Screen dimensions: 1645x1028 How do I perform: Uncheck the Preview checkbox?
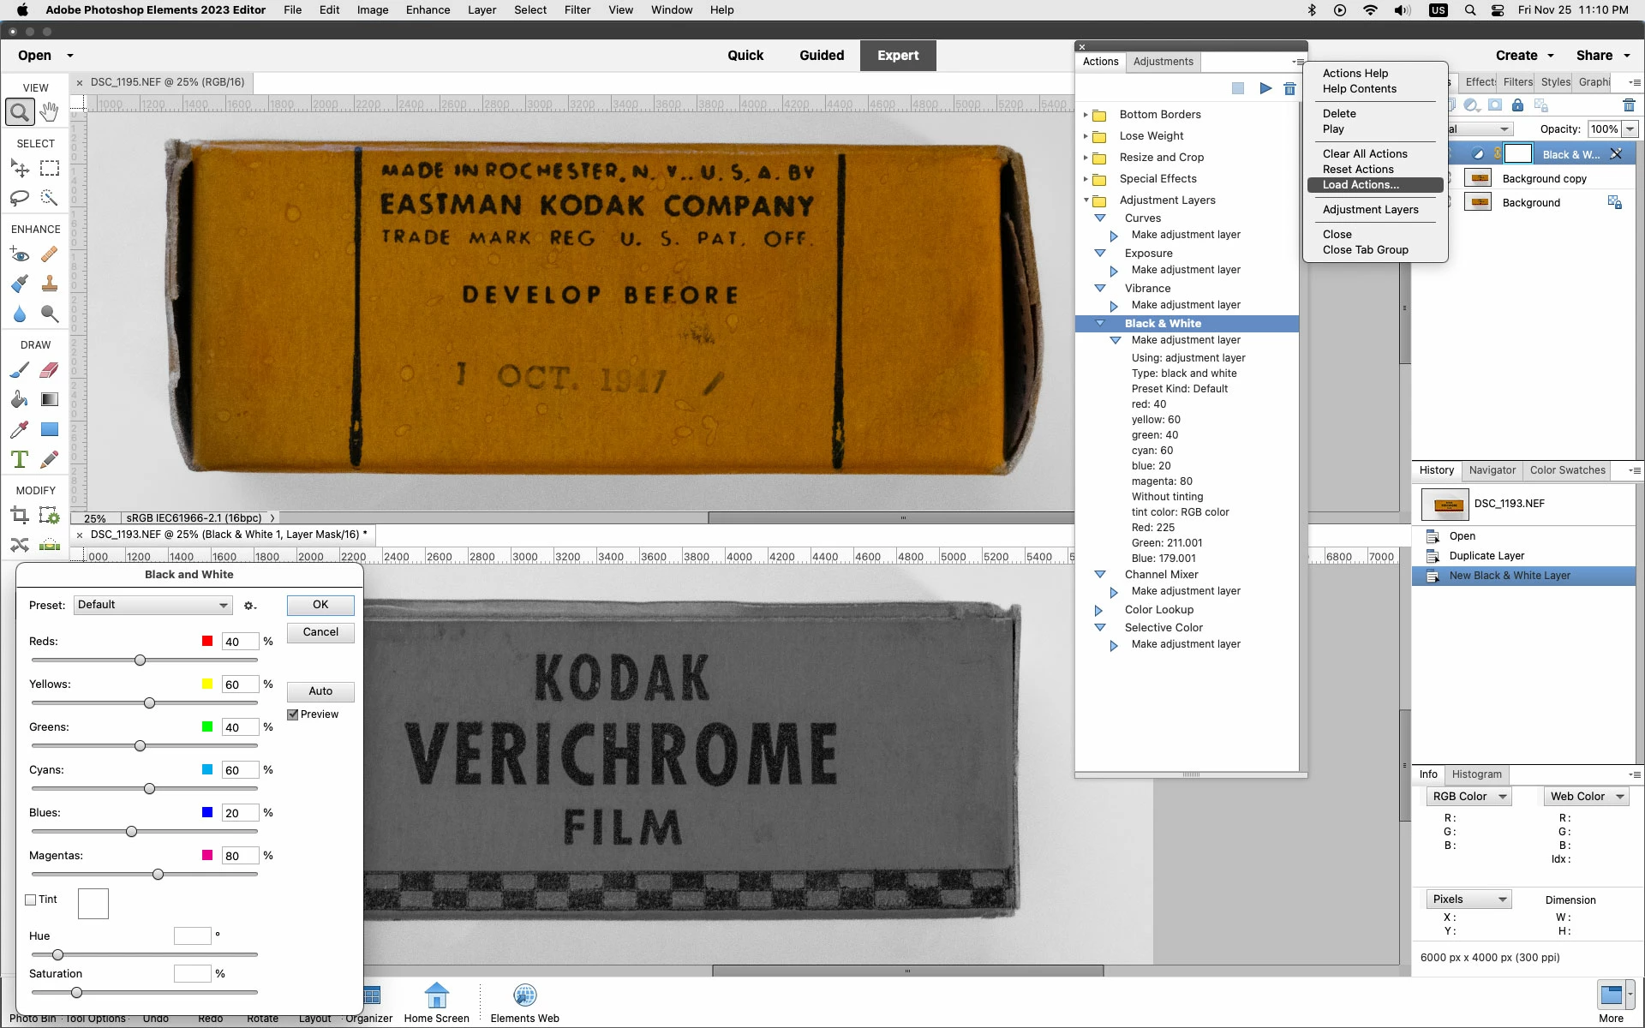click(293, 714)
